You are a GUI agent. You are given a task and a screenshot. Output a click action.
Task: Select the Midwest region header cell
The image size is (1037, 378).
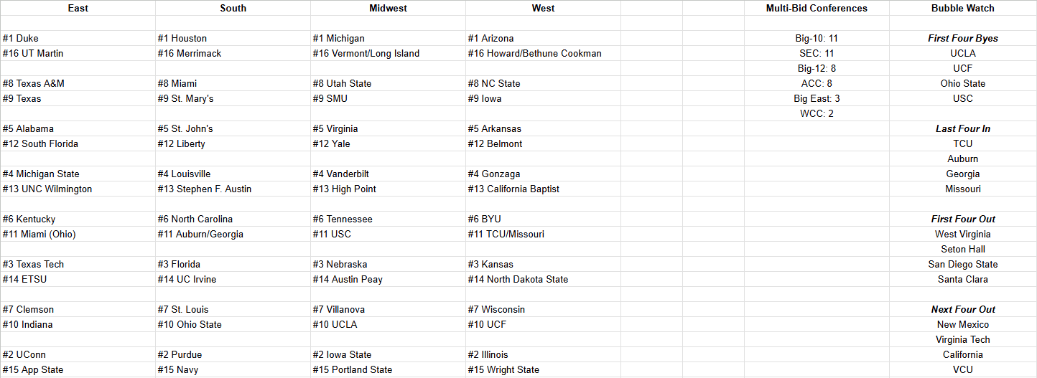(x=388, y=8)
